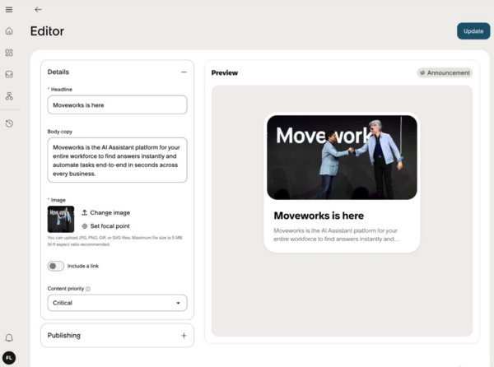Go back with the left arrow icon
Image resolution: width=494 pixels, height=367 pixels.
pyautogui.click(x=38, y=10)
